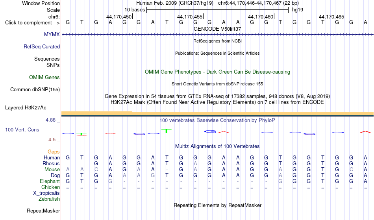Click 'Publications: Sequences in Scientific Articles' title

[x=217, y=53]
